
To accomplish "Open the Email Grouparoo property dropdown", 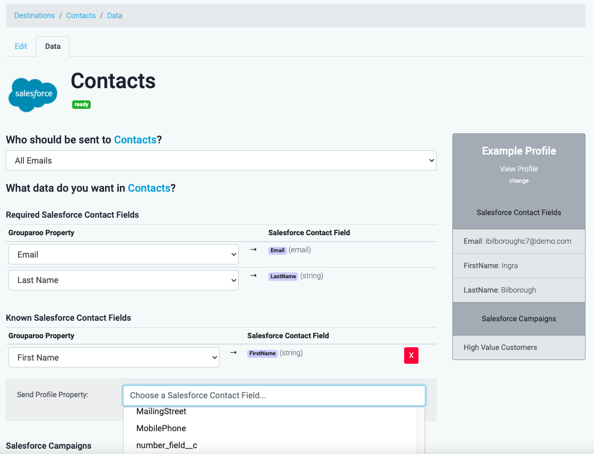I will point(124,254).
